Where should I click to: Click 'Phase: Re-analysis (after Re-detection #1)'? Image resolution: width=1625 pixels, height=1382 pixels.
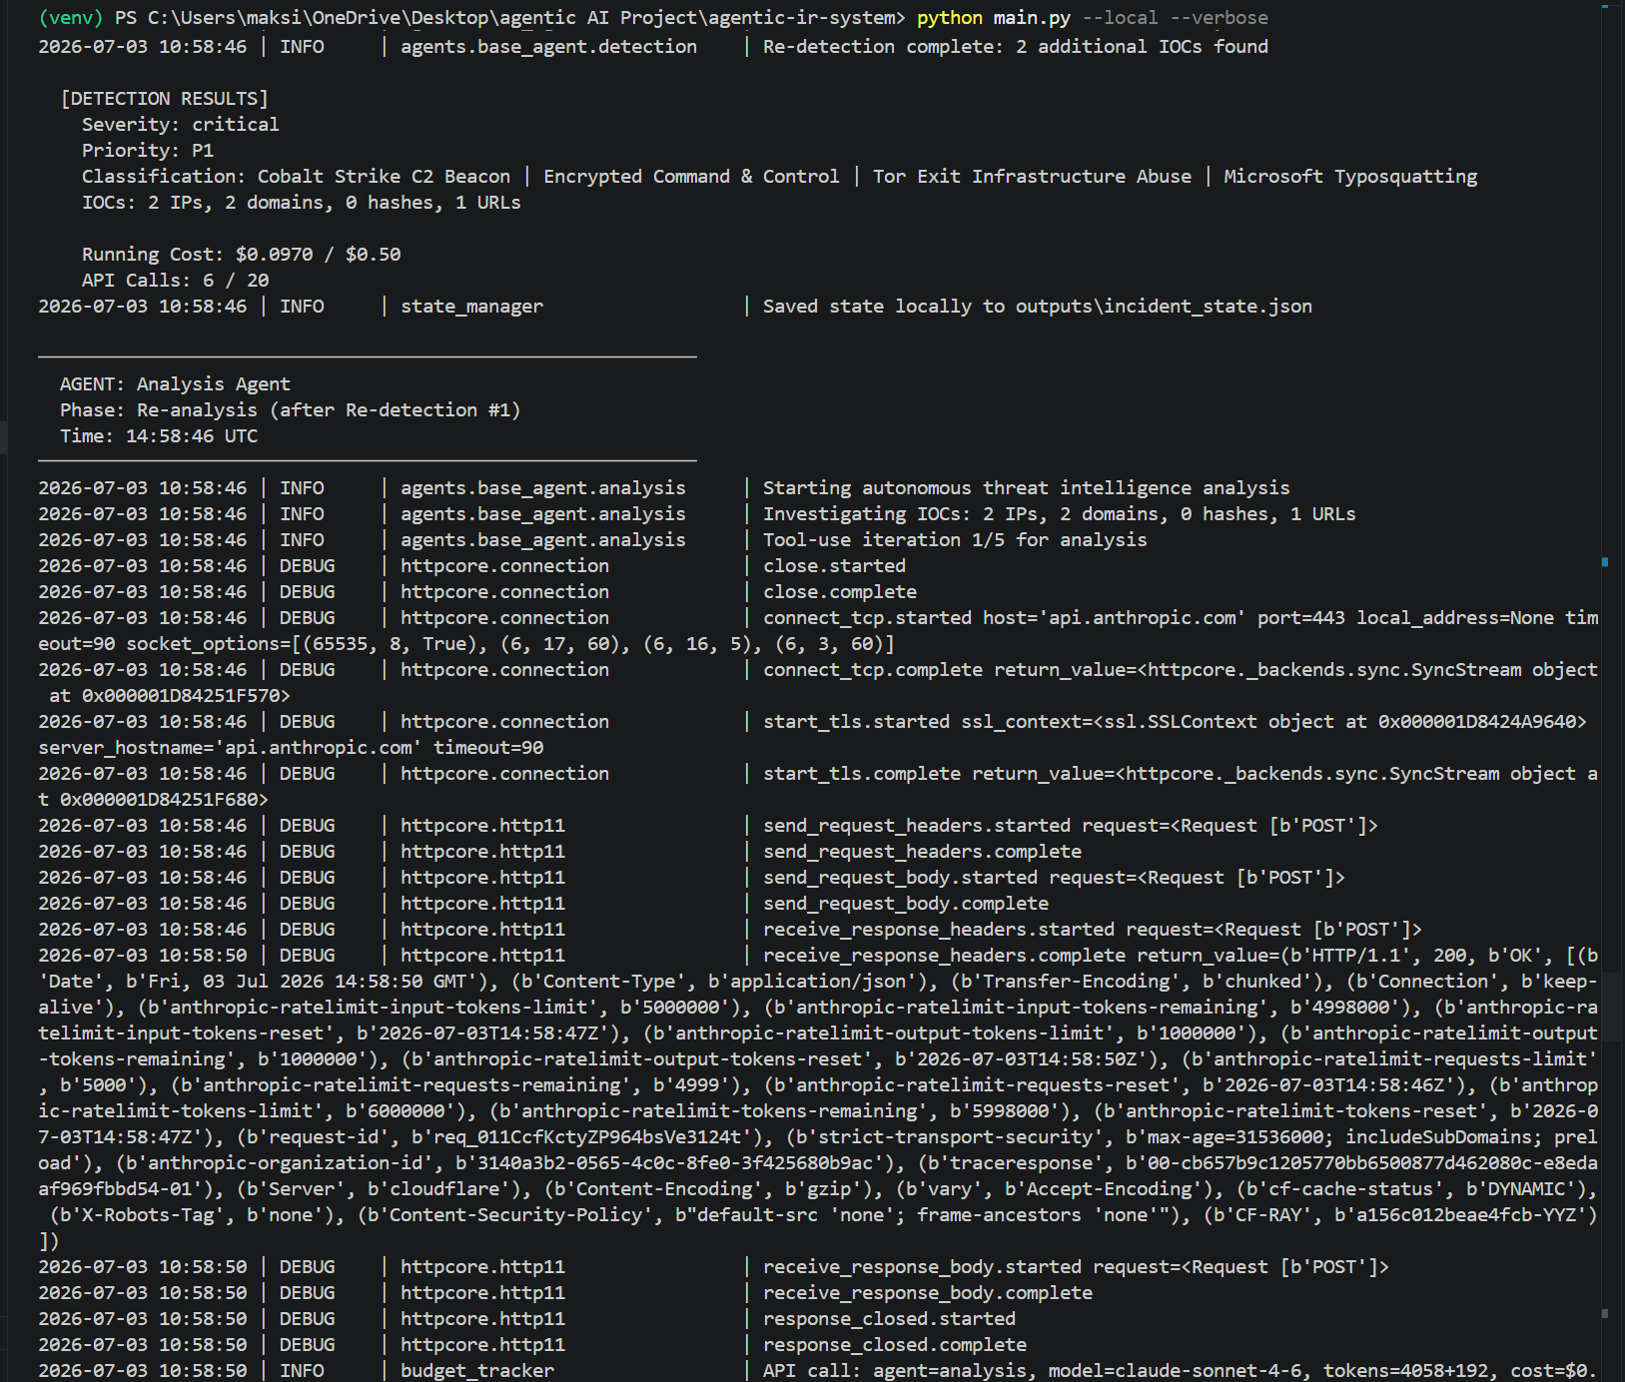(x=291, y=409)
